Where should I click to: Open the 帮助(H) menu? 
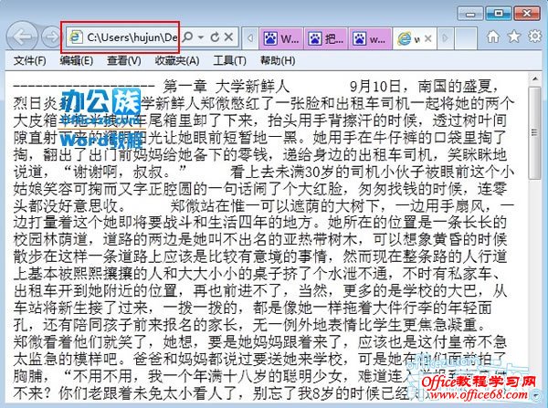(x=278, y=61)
